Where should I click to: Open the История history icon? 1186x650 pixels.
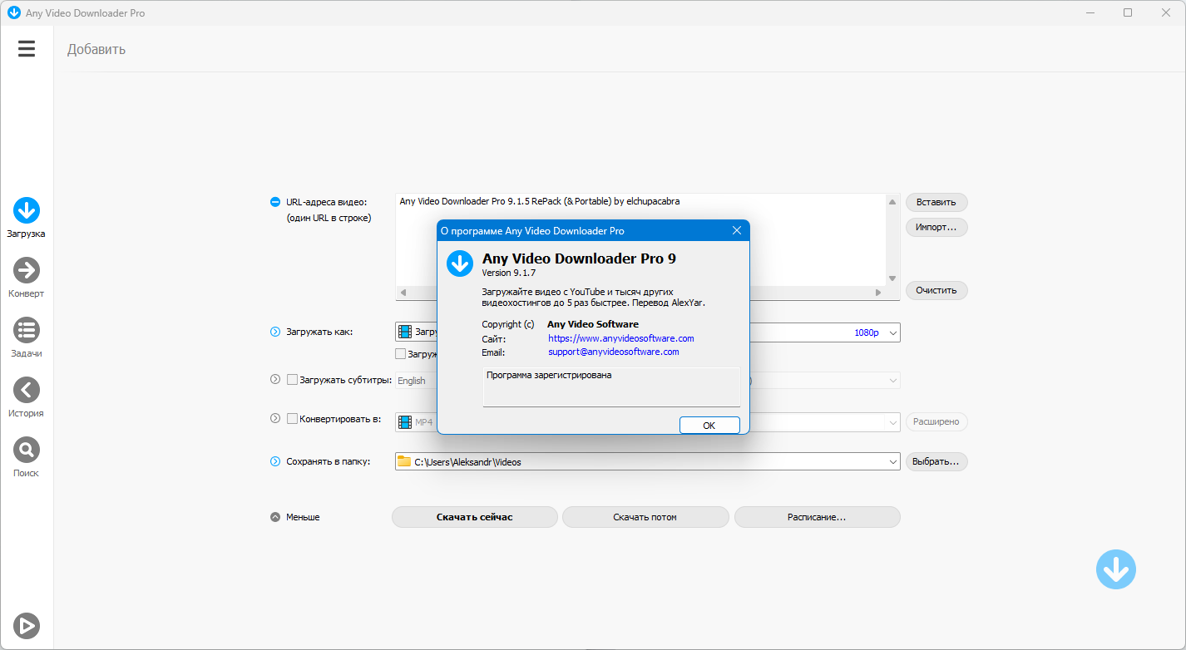(x=27, y=390)
